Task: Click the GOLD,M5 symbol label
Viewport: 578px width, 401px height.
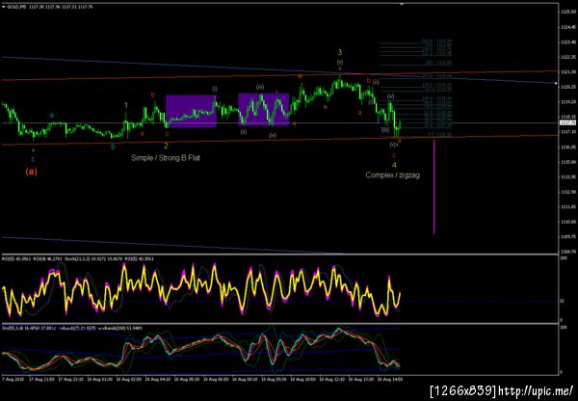Action: [17, 7]
